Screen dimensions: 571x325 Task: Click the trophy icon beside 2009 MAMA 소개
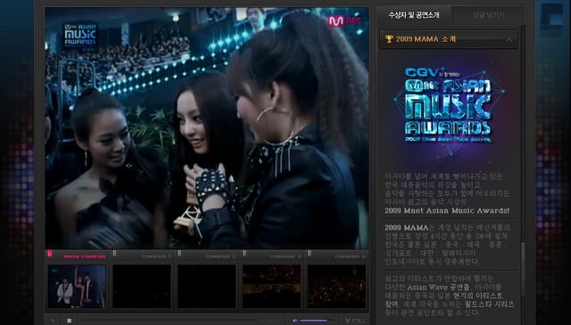pos(389,39)
